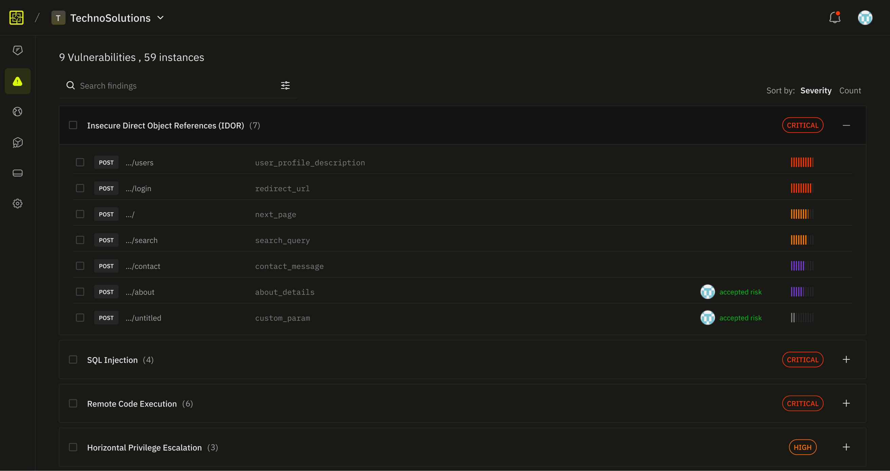This screenshot has width=890, height=471.
Task: Collapse the IDOR vulnerability group
Action: (846, 125)
